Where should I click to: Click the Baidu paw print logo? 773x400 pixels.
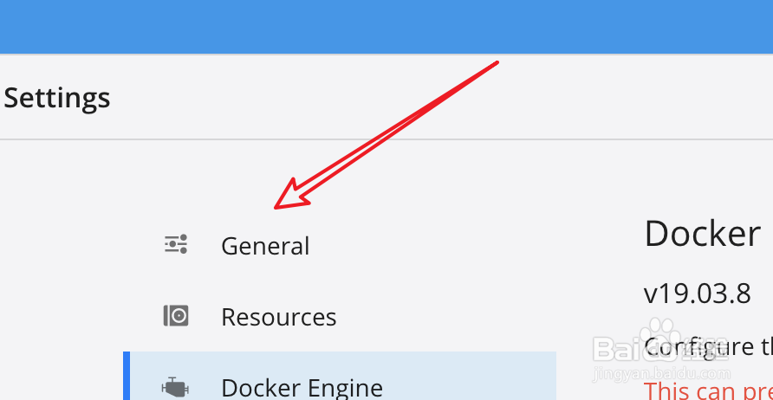click(660, 331)
